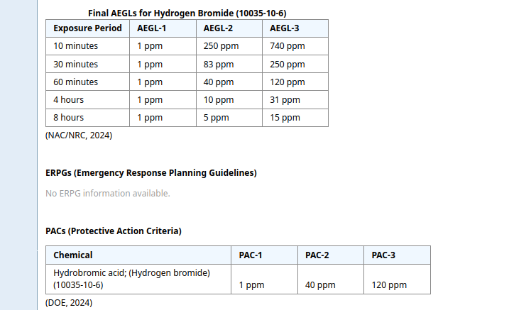509x310 pixels.
Task: Select the PACs Protective Action Criteria heading
Action: point(114,231)
